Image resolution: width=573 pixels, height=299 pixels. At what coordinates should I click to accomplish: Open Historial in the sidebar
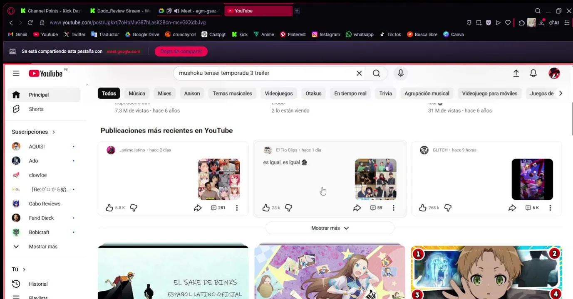[44, 284]
